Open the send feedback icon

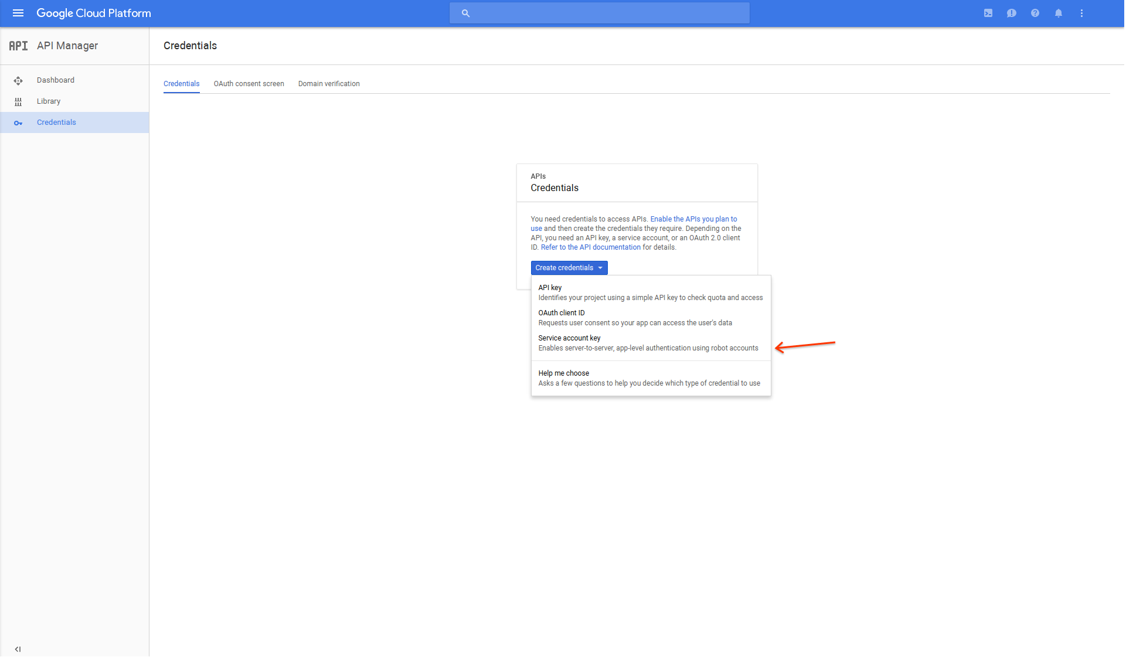coord(1012,13)
